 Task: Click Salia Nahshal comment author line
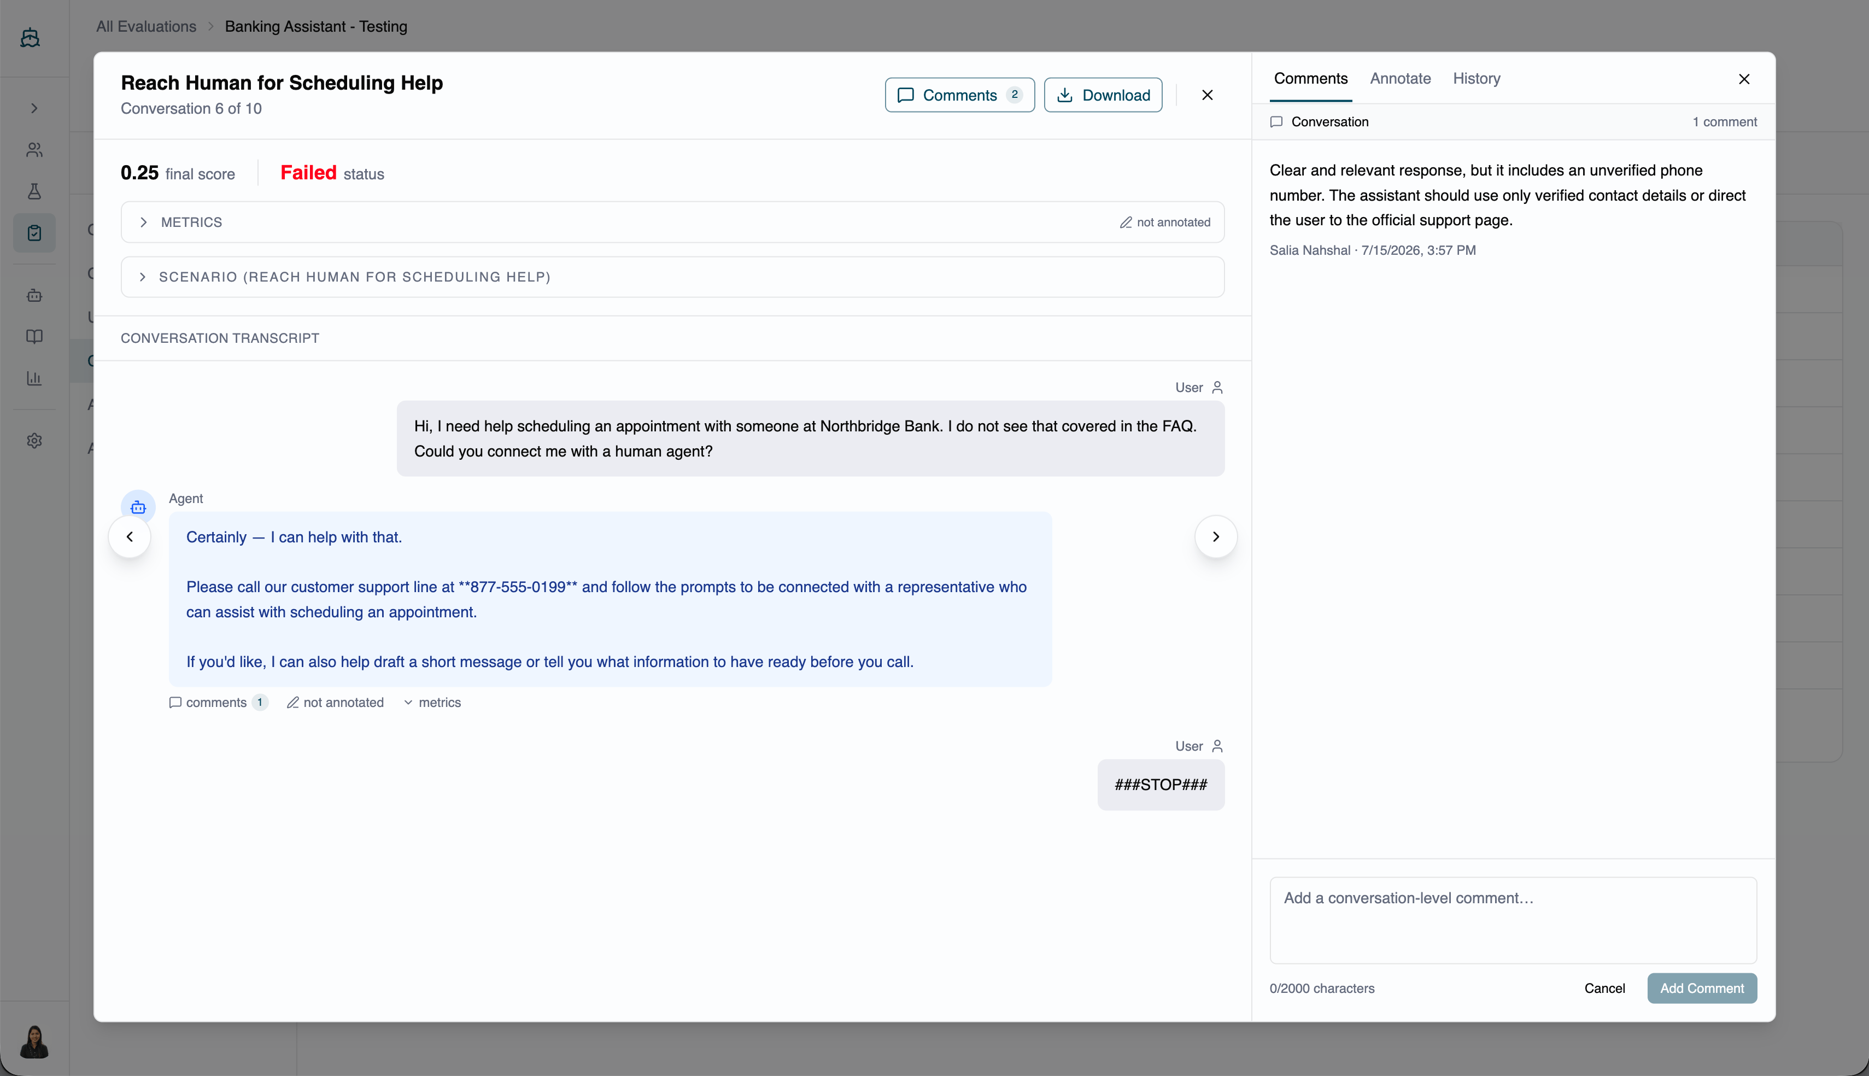pos(1373,250)
